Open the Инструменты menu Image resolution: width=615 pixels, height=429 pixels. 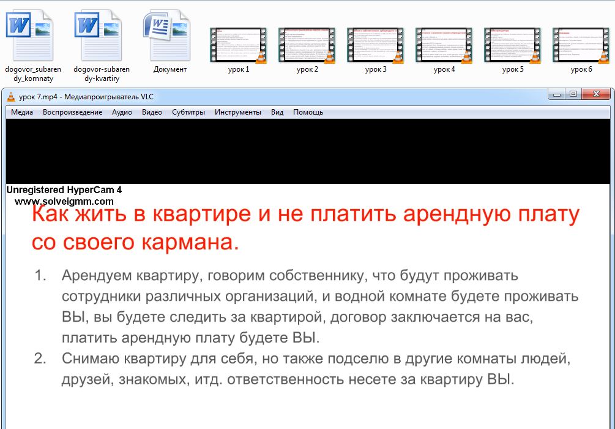pos(237,112)
